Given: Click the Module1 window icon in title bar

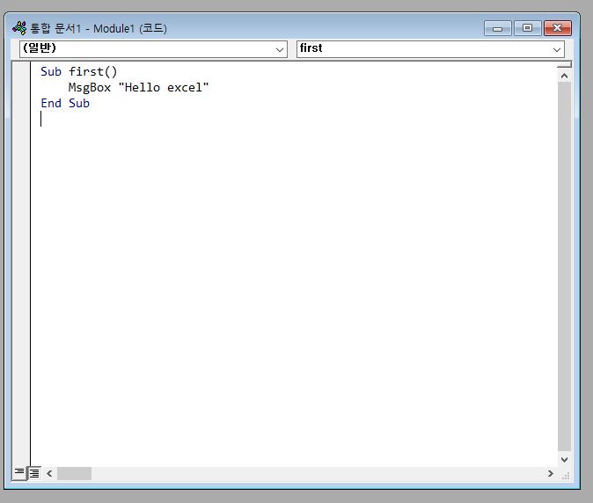Looking at the screenshot, I should [x=19, y=28].
